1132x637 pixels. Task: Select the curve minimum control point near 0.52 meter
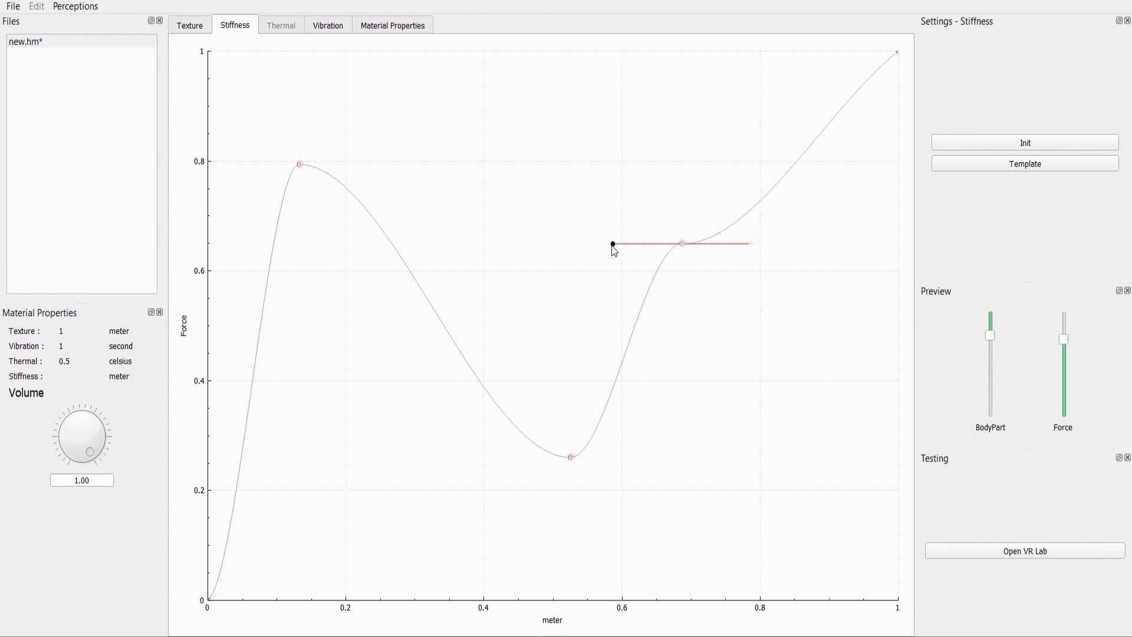[x=571, y=457]
